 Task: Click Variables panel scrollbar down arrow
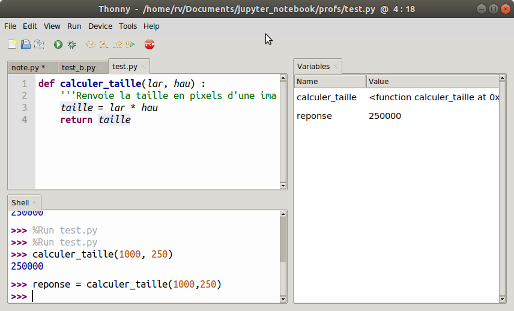[x=502, y=299]
